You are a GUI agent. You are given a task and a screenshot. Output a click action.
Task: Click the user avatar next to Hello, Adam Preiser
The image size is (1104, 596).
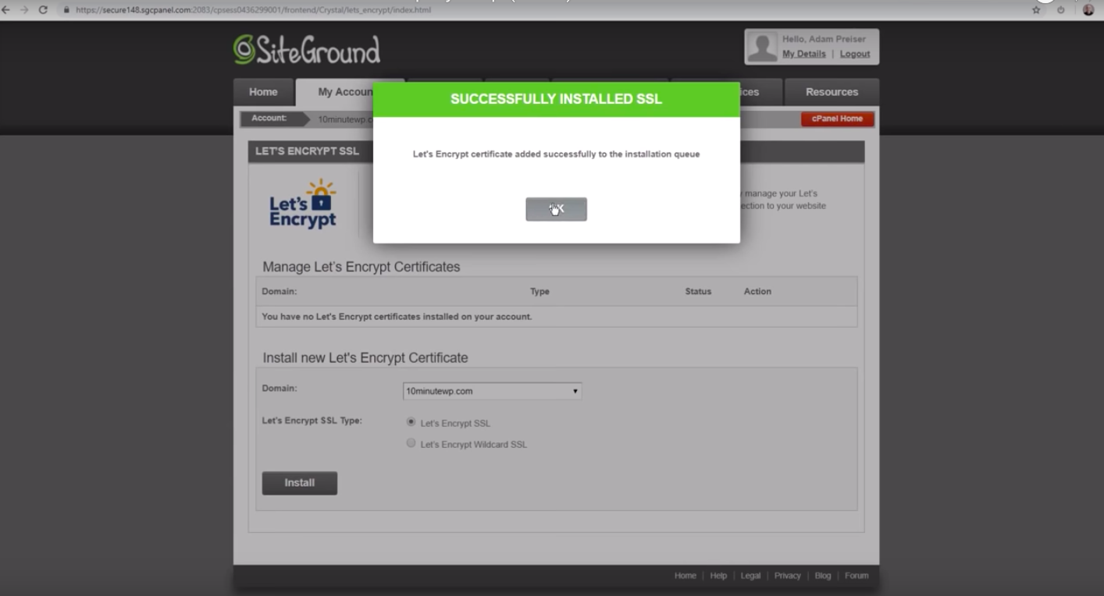click(761, 48)
